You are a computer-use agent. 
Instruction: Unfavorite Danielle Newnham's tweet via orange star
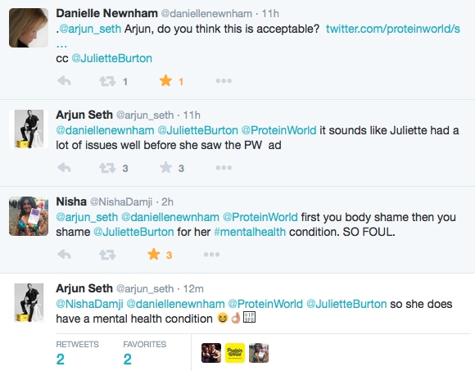point(165,81)
